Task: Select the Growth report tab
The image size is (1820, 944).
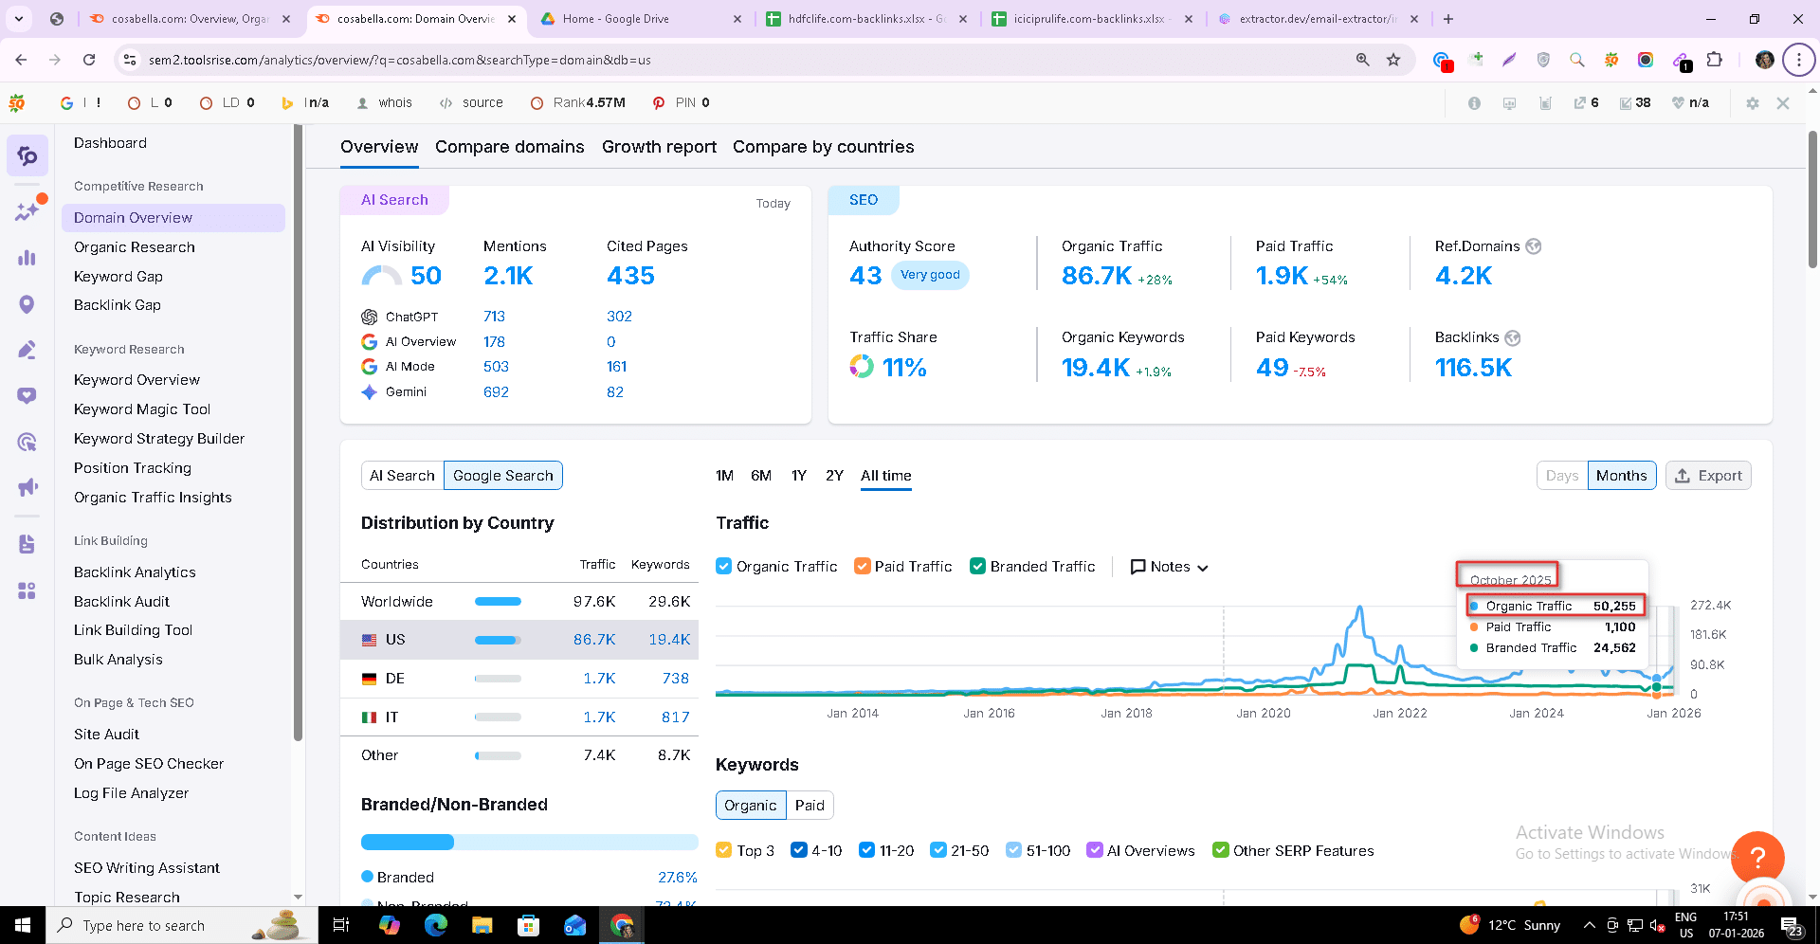Action: tap(659, 147)
